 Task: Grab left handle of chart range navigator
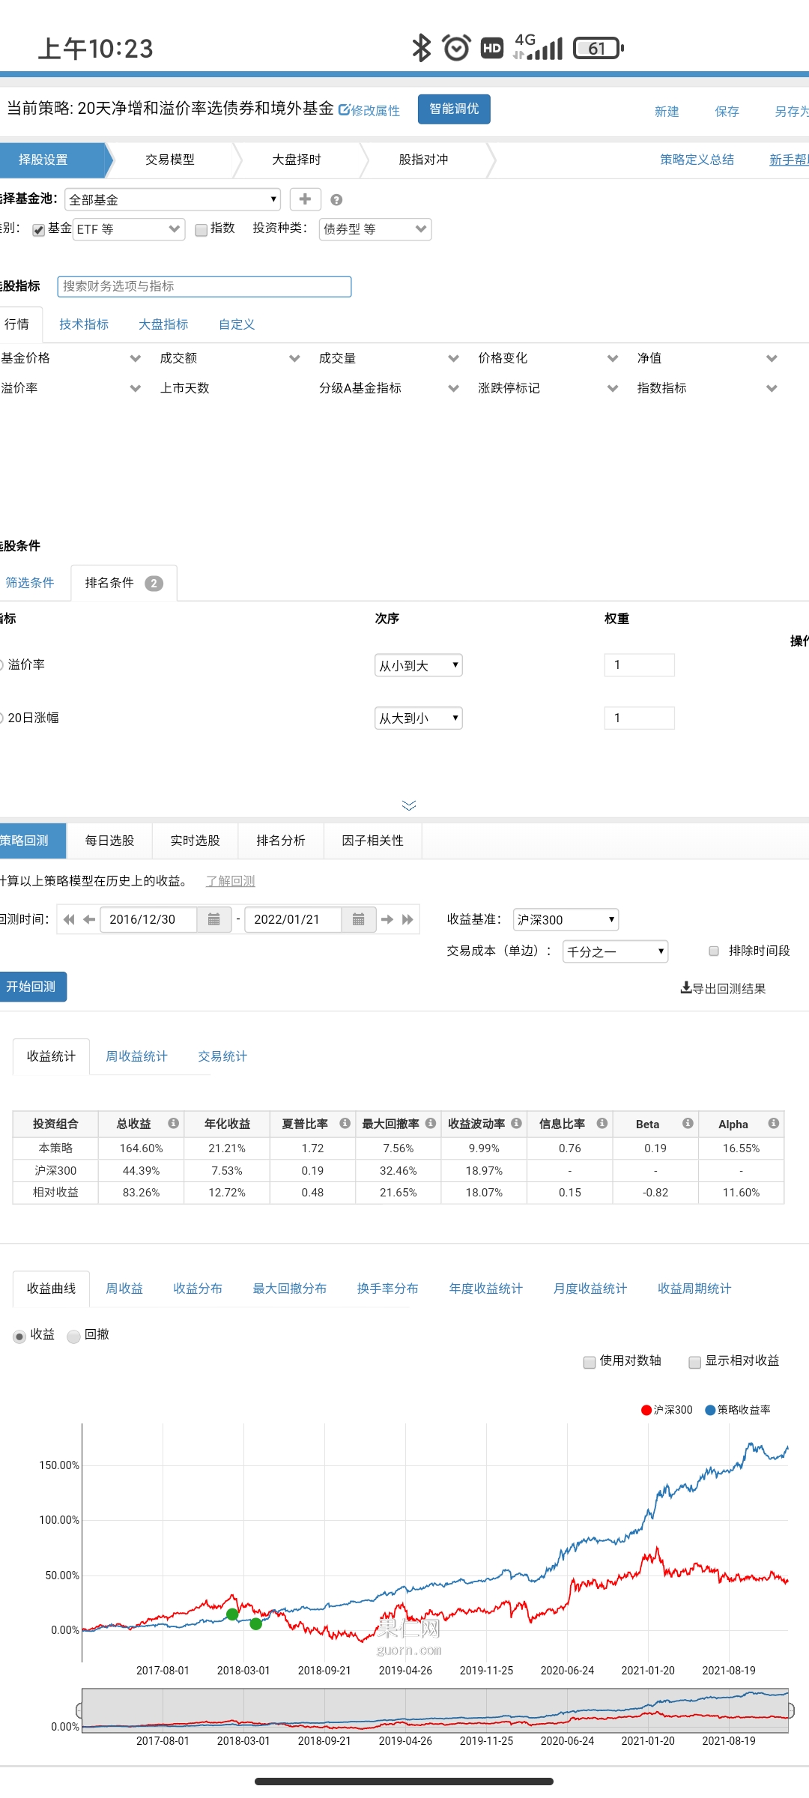79,1710
